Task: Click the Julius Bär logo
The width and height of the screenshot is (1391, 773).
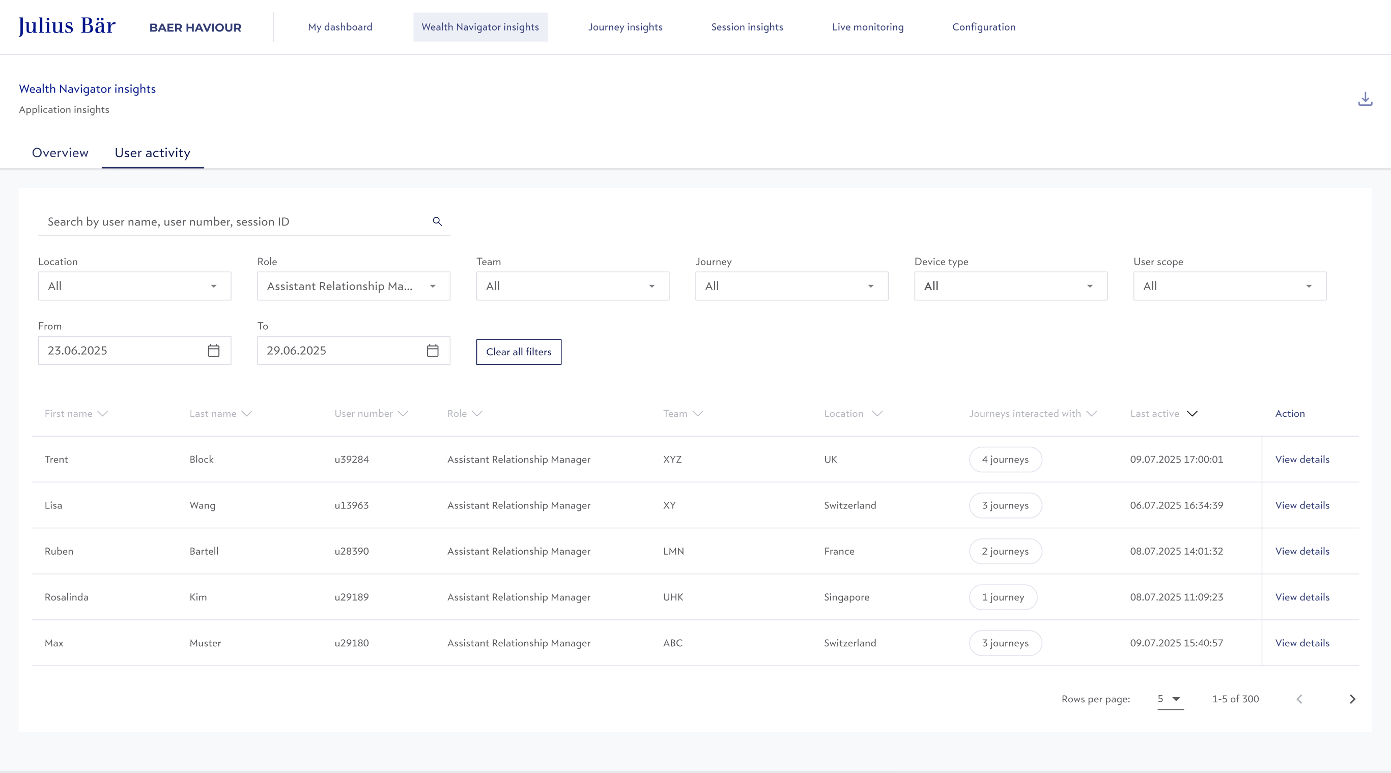Action: click(x=67, y=26)
